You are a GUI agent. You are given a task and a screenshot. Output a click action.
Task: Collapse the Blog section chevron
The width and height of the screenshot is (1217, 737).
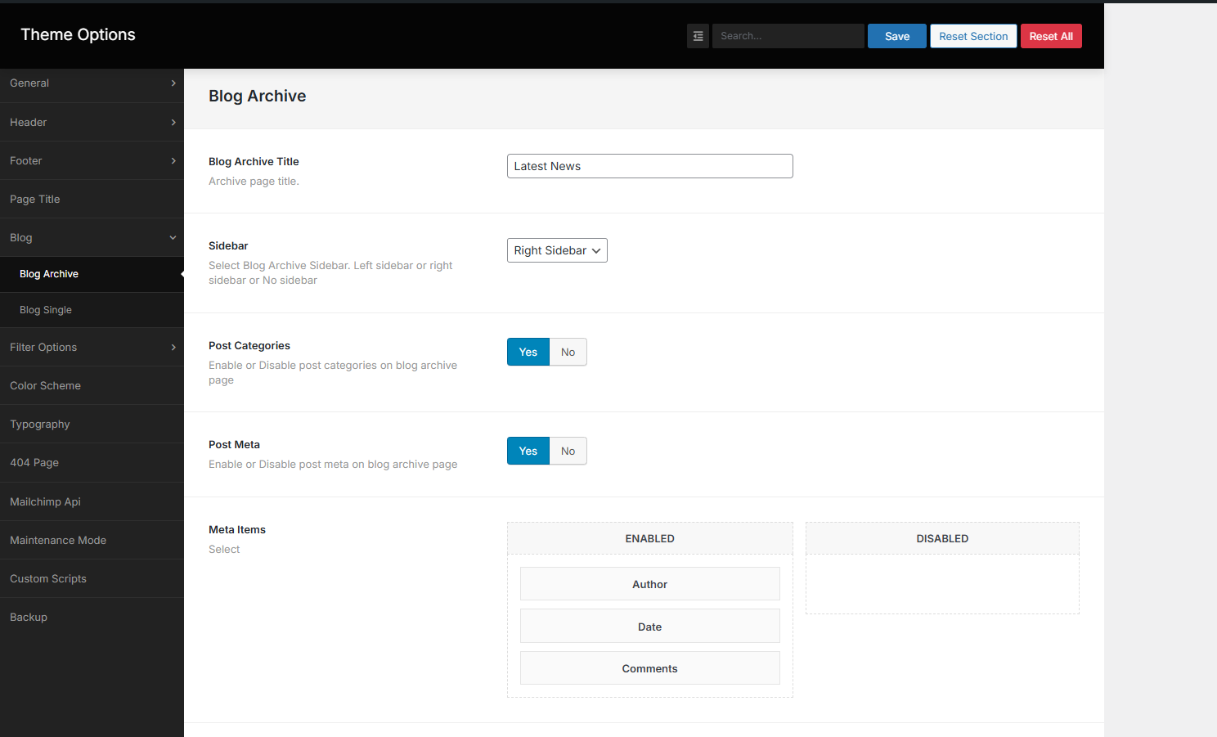[173, 238]
